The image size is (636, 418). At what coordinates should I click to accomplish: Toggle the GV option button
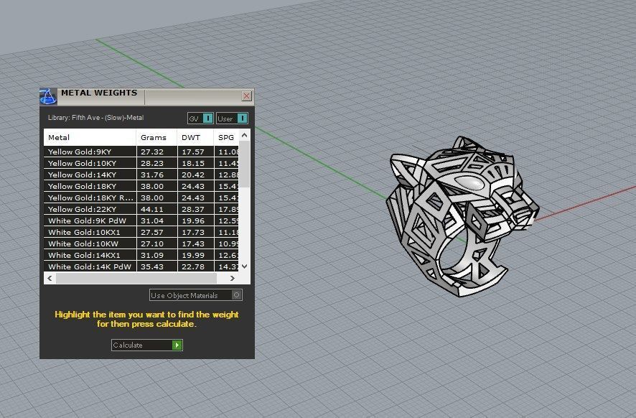[200, 119]
